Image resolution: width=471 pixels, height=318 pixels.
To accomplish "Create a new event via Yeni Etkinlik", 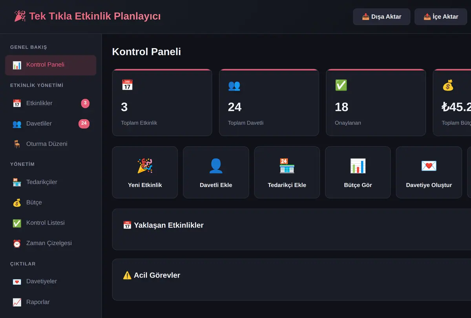I will (x=145, y=172).
